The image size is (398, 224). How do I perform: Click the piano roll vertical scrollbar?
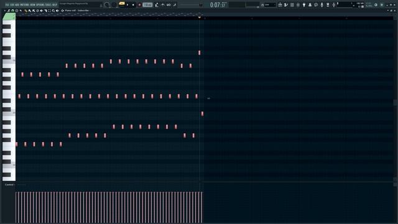coord(396,102)
